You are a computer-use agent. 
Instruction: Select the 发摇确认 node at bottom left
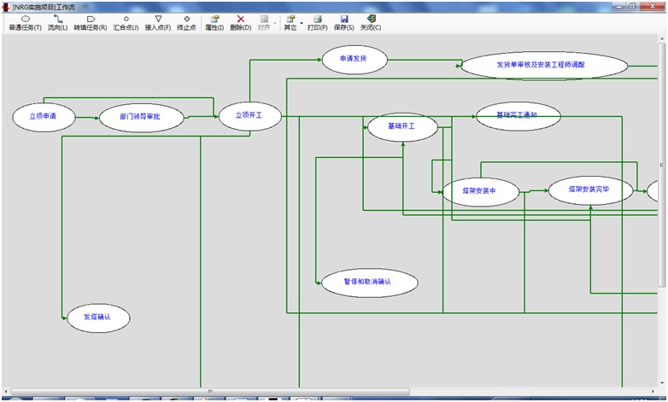pos(99,317)
